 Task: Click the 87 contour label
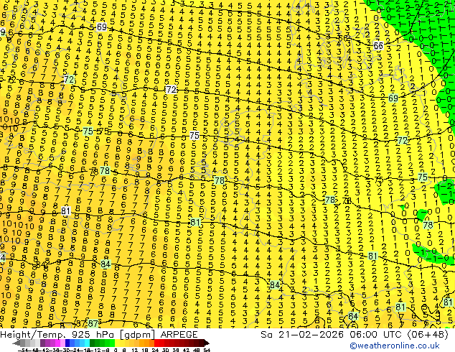point(93,323)
